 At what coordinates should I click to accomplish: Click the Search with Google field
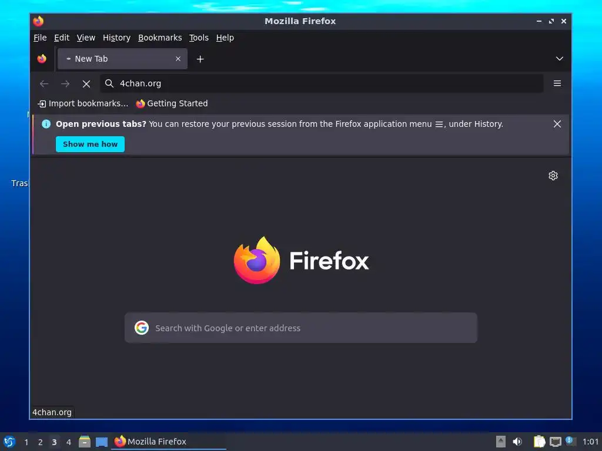click(x=301, y=328)
